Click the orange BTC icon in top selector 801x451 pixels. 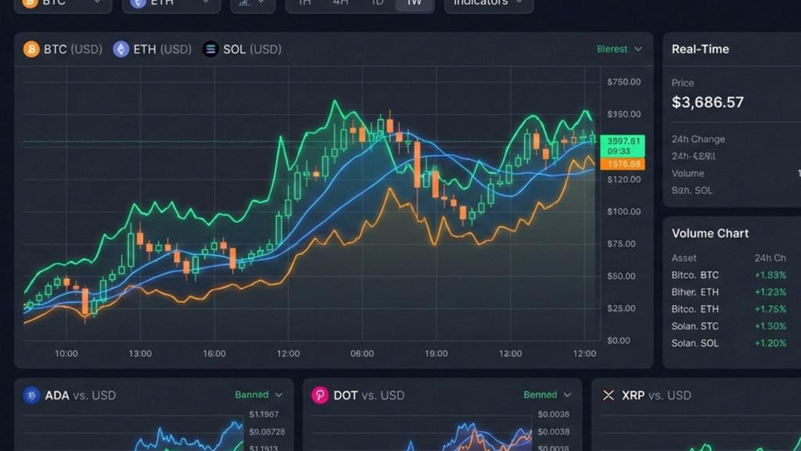coord(31,3)
